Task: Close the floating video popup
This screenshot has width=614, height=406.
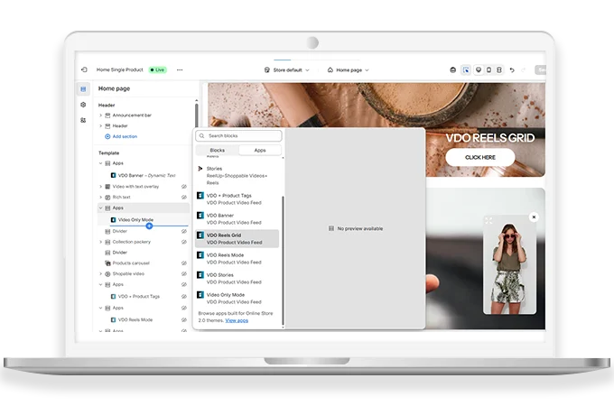Action: point(534,217)
